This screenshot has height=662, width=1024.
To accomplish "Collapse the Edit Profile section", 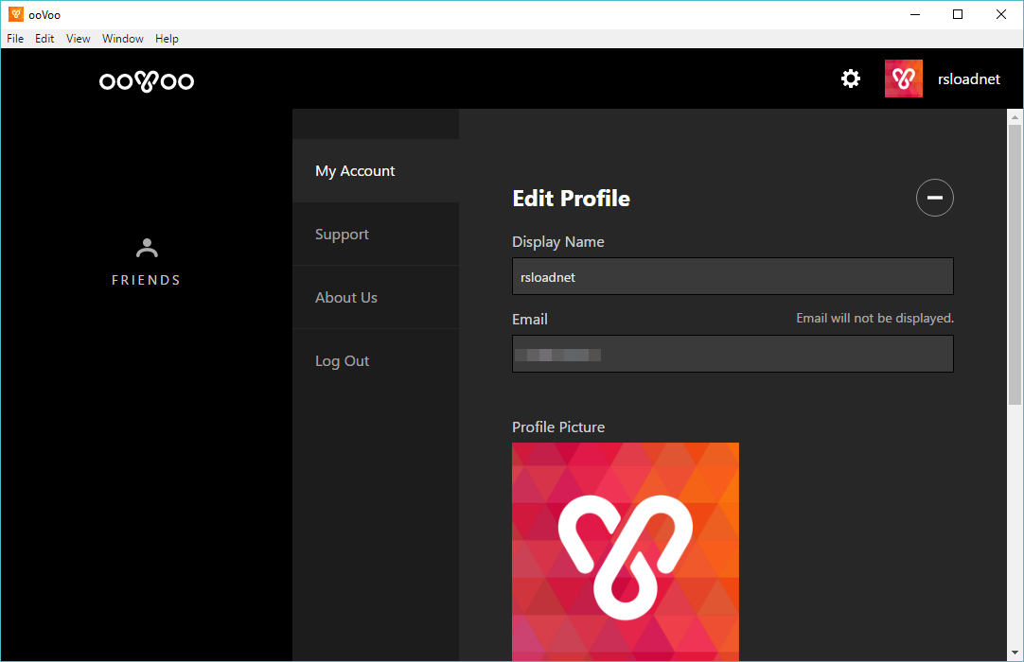I will [934, 198].
